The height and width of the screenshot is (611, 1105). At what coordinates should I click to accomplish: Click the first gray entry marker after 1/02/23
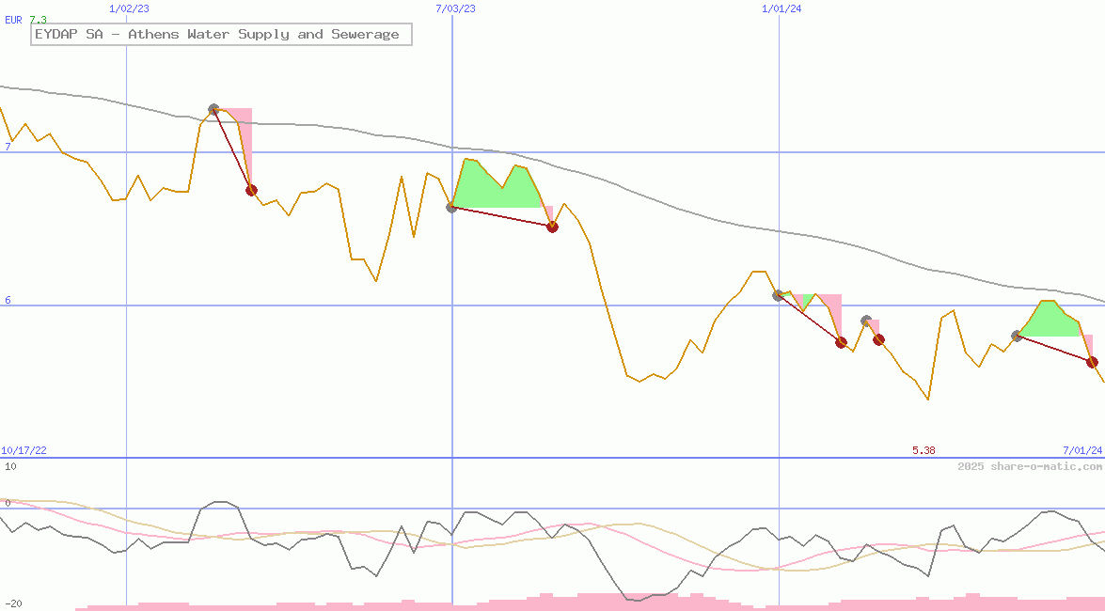213,110
